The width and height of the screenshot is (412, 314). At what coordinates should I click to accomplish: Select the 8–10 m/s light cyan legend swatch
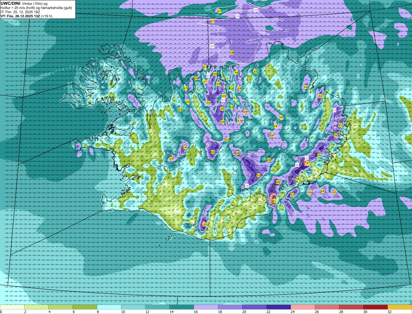[109, 307]
